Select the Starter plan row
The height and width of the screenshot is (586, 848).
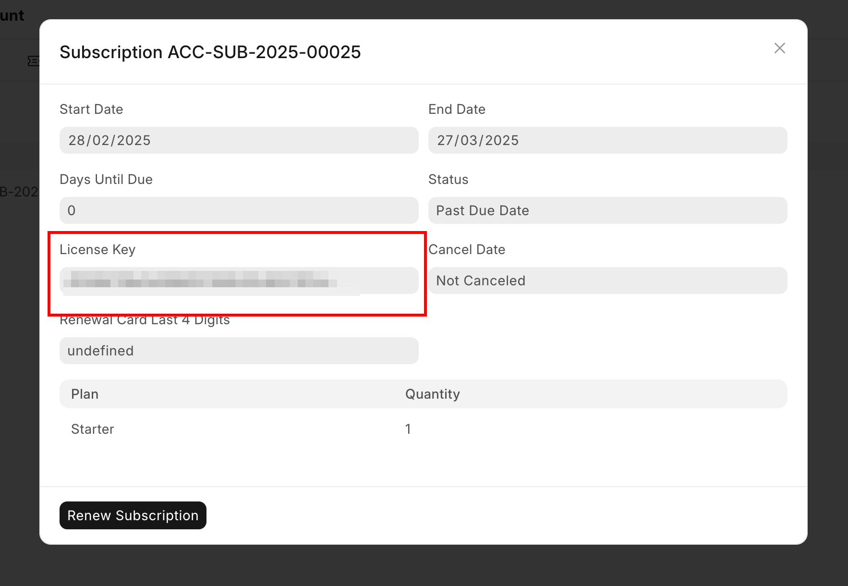93,429
